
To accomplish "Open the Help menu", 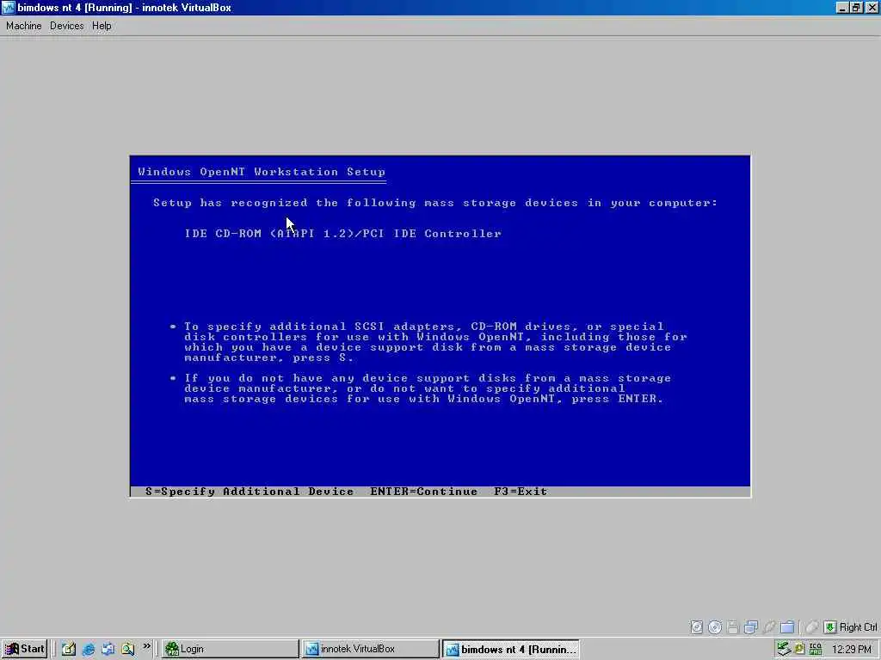I will [x=102, y=26].
